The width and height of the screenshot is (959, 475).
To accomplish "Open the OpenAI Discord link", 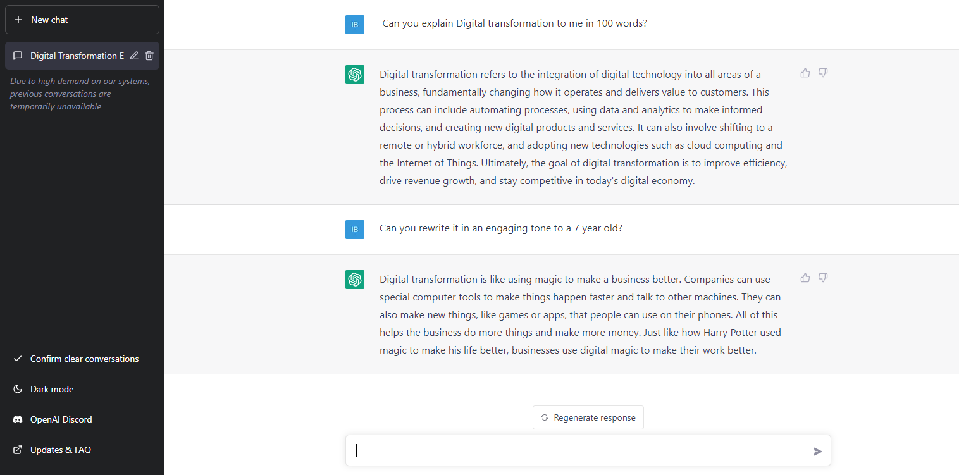I will (x=82, y=419).
